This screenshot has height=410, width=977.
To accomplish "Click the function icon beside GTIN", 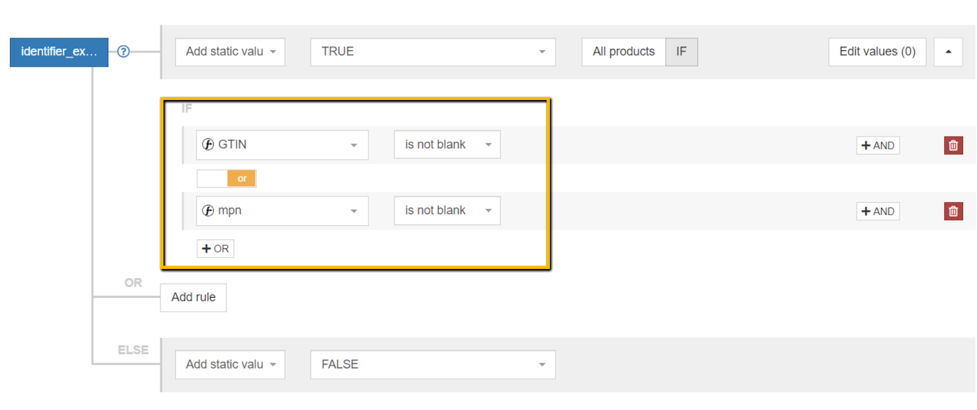I will click(208, 145).
